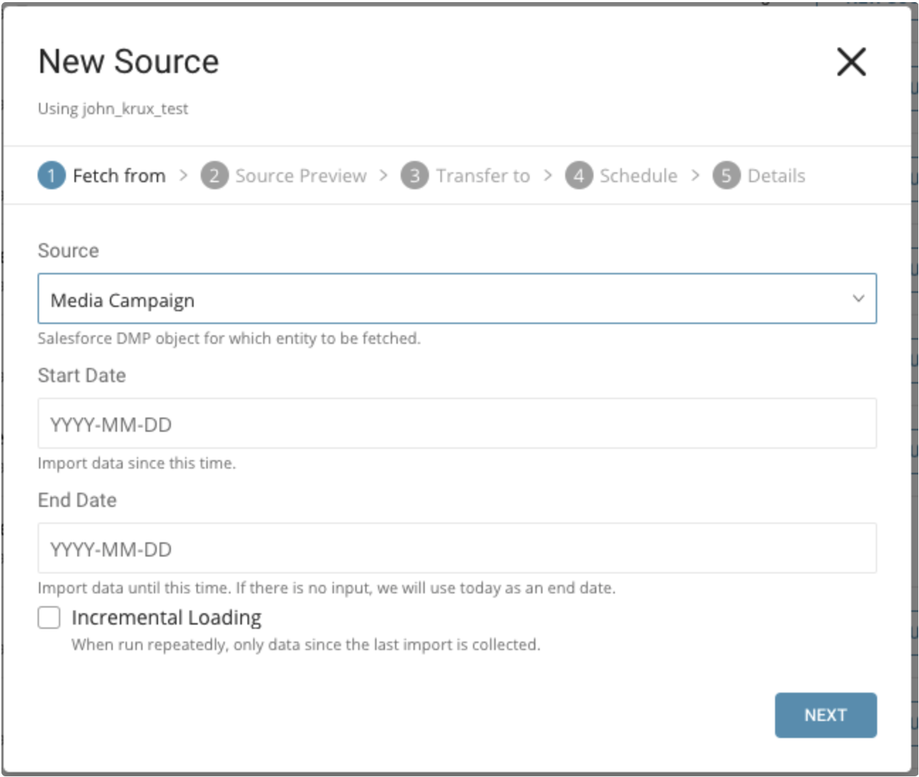Image resolution: width=919 pixels, height=777 pixels.
Task: Open the Details step label
Action: [x=776, y=176]
